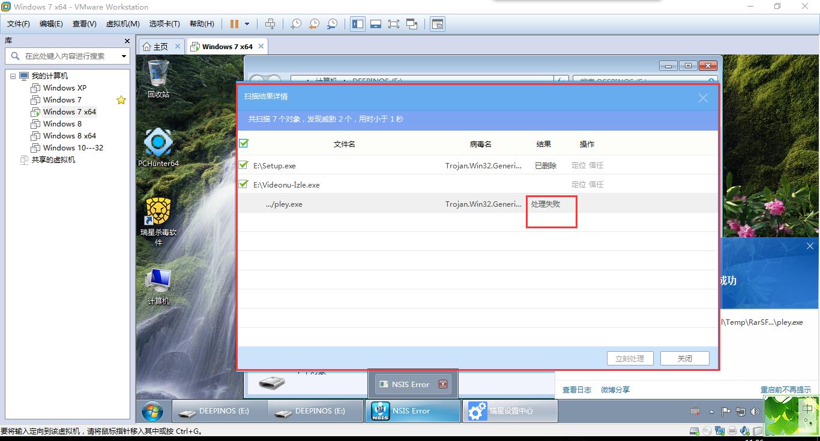Screen dimensions: 820x441
Task: Open the Windows Start orb
Action: click(x=152, y=411)
